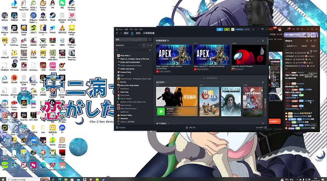Select Rise of the Tomb Raider entry
The height and width of the screenshot is (181, 327).
[128, 85]
